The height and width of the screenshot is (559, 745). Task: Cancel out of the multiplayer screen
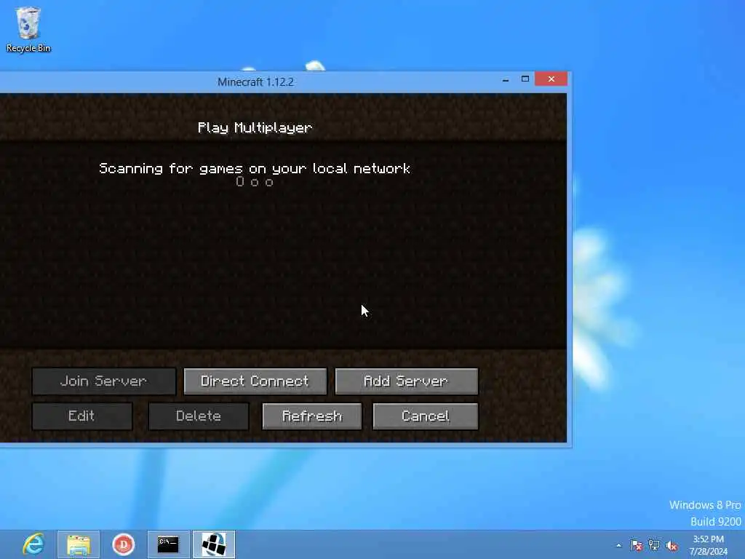pos(426,416)
